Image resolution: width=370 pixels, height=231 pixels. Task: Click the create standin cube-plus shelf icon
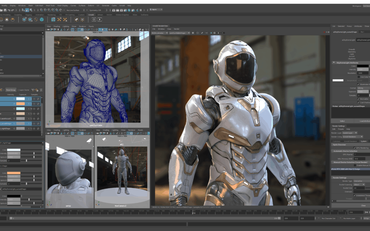pos(24,20)
